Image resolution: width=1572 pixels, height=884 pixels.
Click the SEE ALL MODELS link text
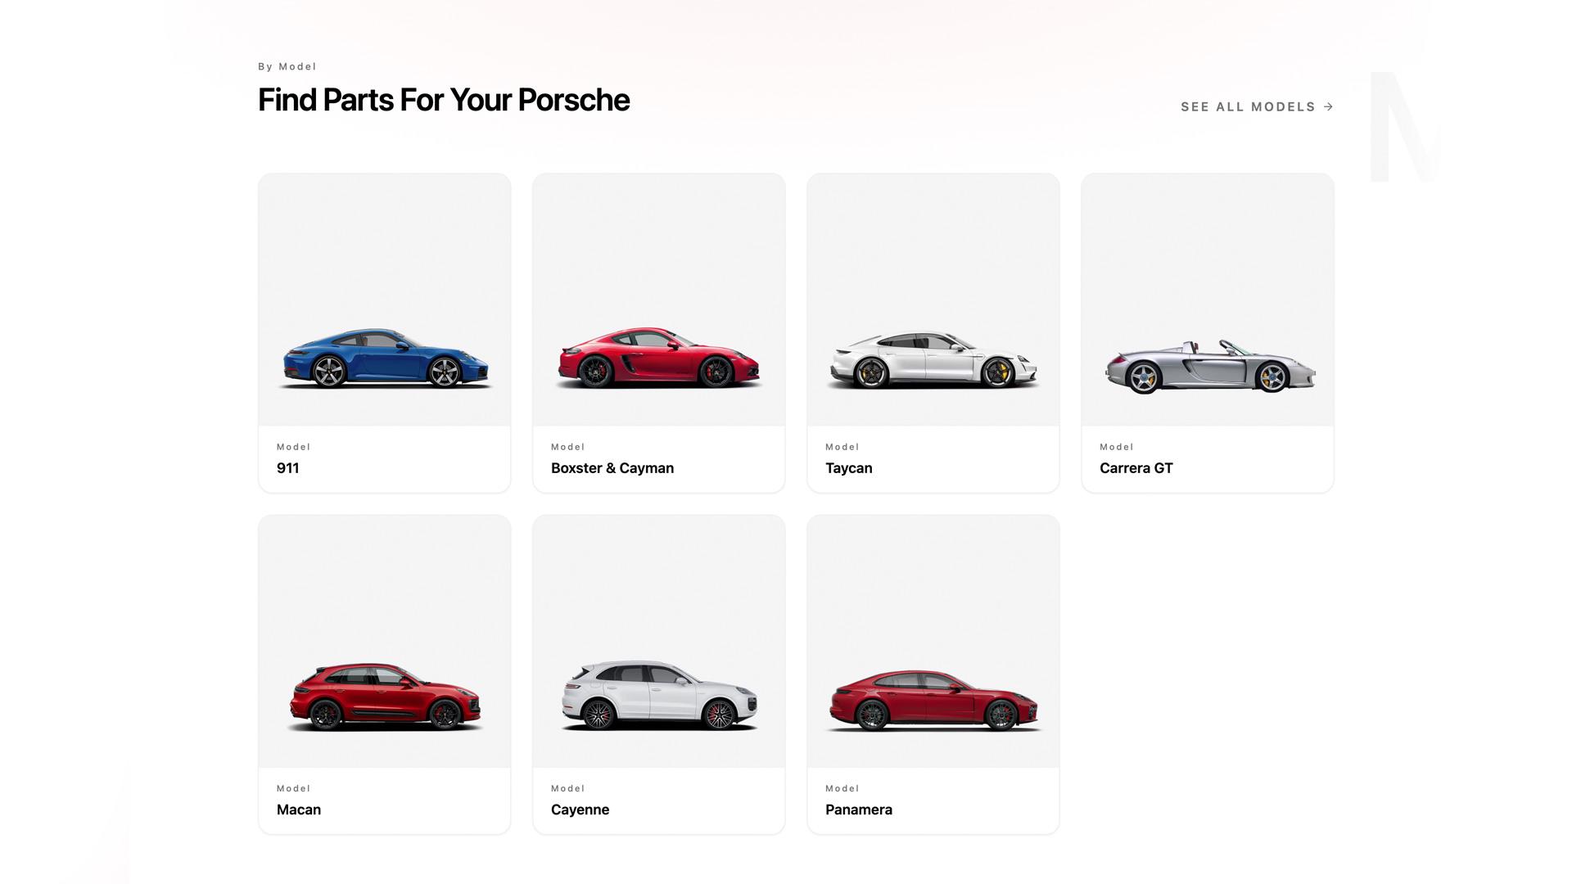(x=1248, y=107)
